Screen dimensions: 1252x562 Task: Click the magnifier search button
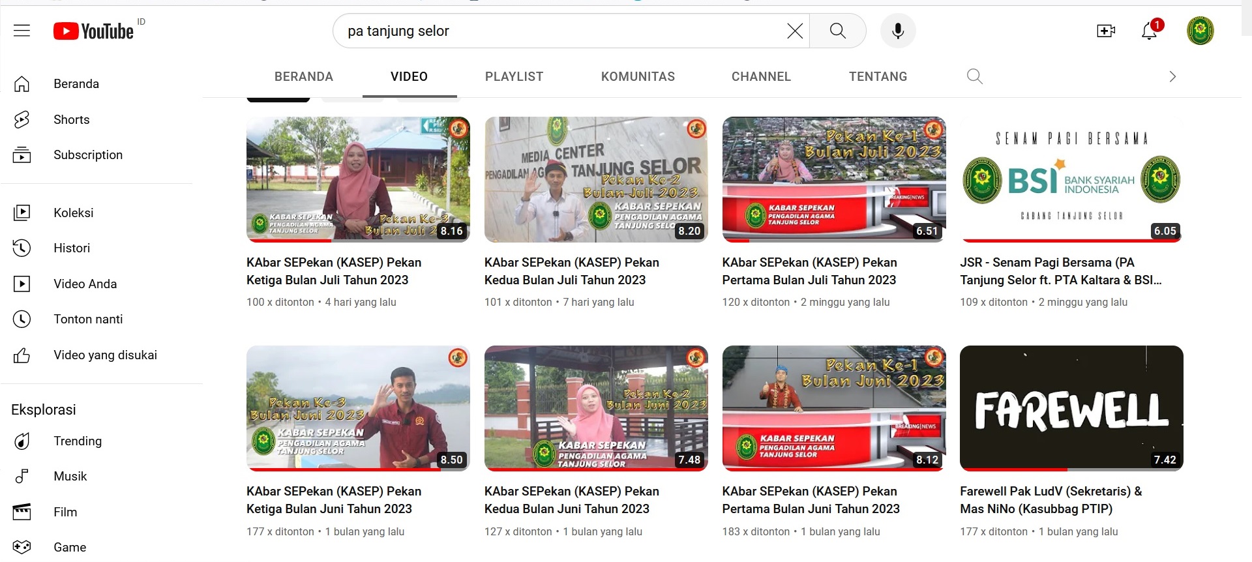click(837, 31)
